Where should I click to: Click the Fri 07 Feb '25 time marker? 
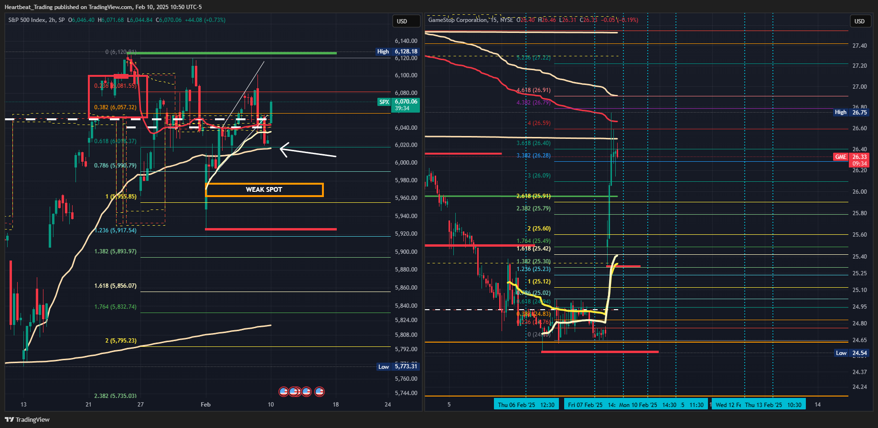[x=590, y=405]
